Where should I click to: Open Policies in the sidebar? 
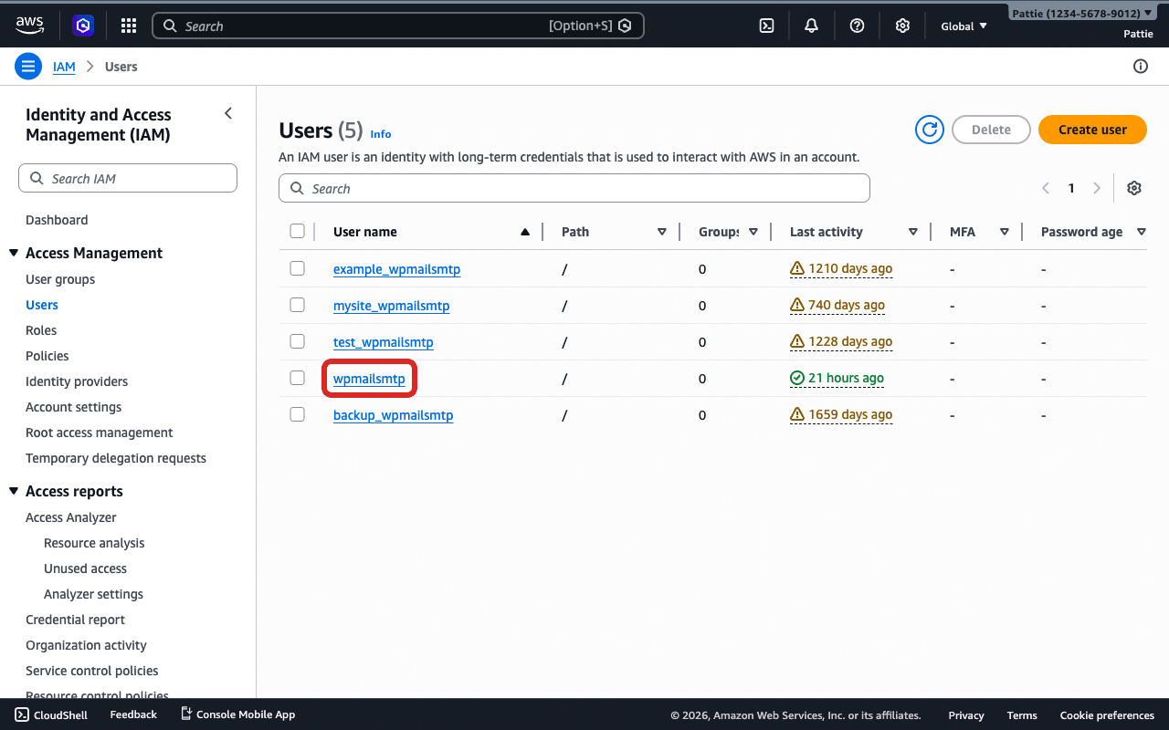point(47,356)
